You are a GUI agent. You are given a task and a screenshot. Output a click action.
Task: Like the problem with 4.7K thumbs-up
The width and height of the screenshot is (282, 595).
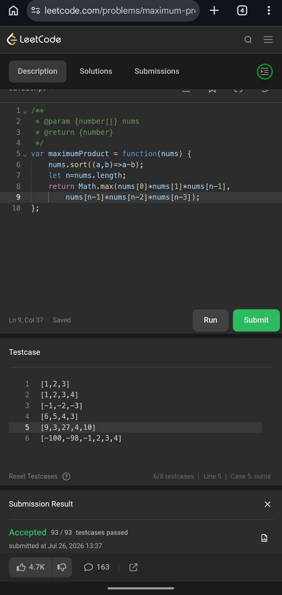tap(31, 567)
